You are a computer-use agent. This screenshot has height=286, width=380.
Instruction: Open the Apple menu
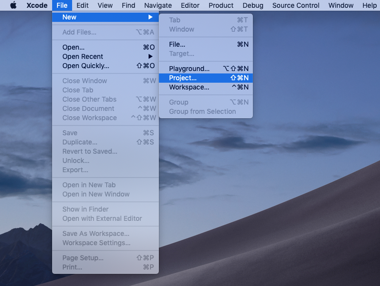(x=13, y=5)
